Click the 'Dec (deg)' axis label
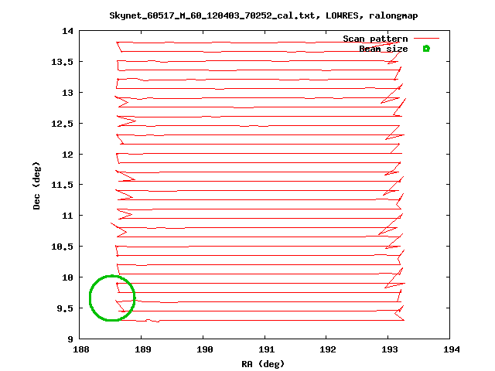Screen dimensions: 495x371 click(36, 185)
